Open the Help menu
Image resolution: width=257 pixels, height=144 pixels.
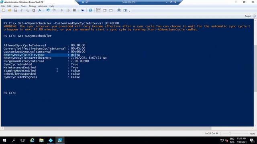[x=52, y=6]
